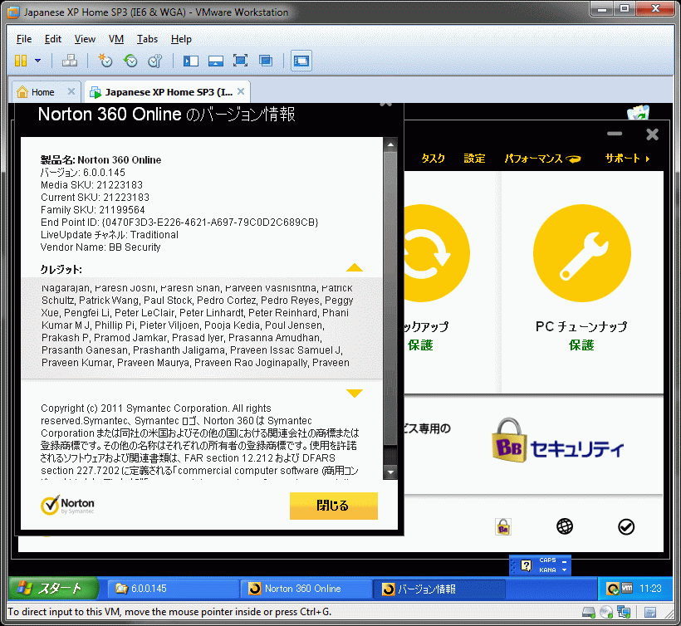
Task: Click the send Ctrl+Alt+Del toolbar icon
Action: 70,61
